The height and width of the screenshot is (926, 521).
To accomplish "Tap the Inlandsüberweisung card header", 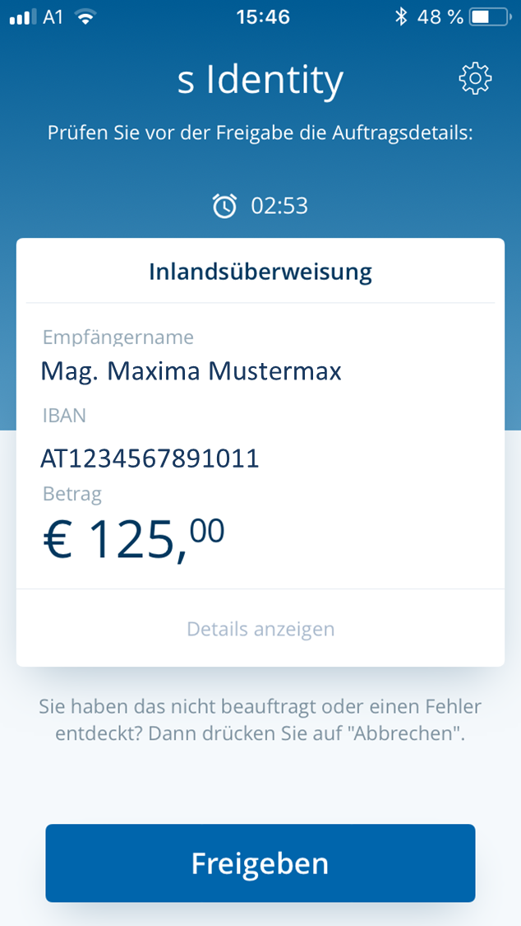I will coord(260,272).
